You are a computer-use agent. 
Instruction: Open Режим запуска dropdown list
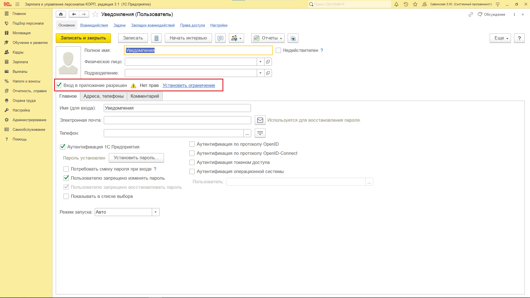155,212
